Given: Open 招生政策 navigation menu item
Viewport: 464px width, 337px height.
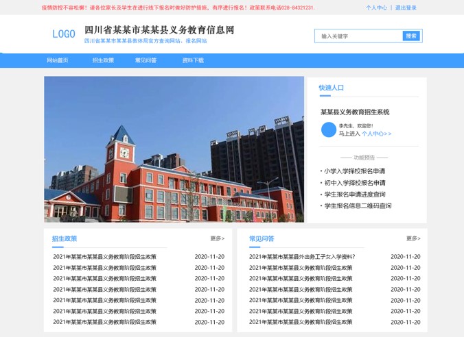Looking at the screenshot, I should (x=103, y=60).
